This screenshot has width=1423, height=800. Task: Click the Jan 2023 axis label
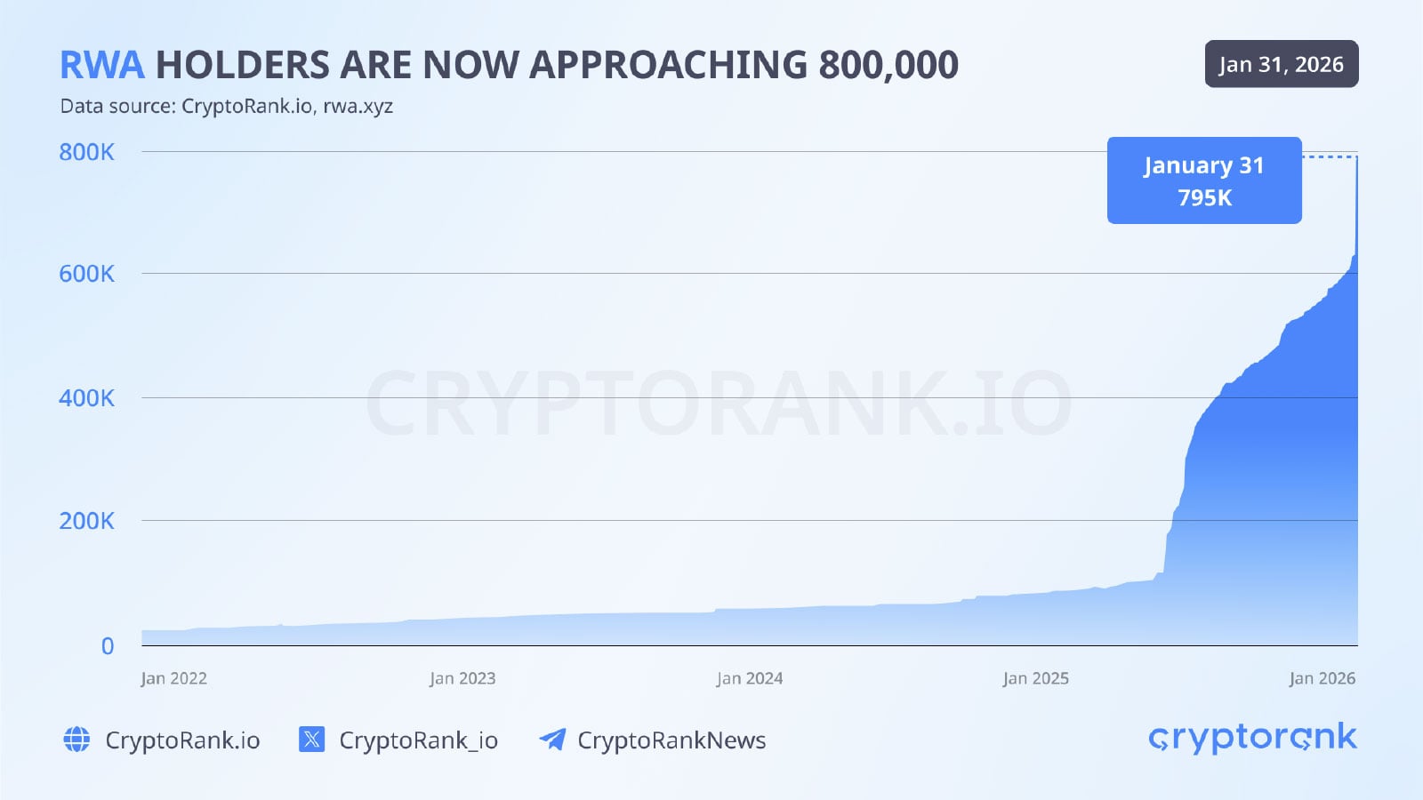462,678
